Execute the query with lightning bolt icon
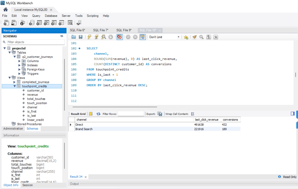 point(89,37)
